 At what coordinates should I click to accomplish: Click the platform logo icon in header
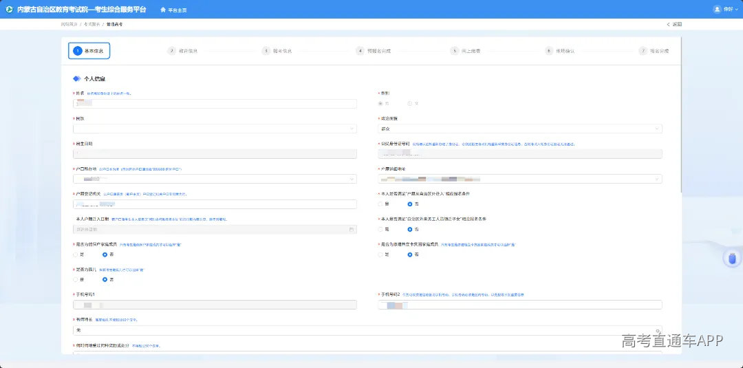click(x=10, y=10)
